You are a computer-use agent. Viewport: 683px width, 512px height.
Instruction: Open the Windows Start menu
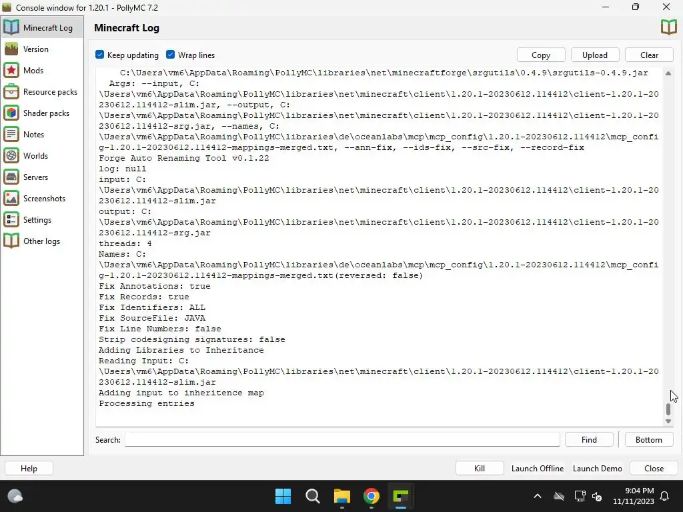(283, 496)
